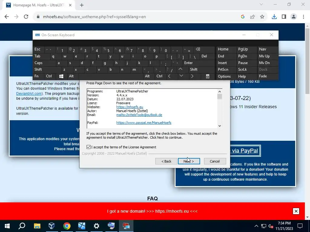This screenshot has height=232, width=310.
Task: Bookmark this page with the star icon
Action: tap(262, 17)
